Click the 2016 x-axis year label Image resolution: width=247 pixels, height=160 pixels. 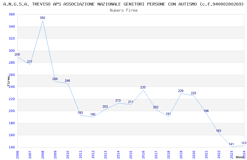click(144, 155)
